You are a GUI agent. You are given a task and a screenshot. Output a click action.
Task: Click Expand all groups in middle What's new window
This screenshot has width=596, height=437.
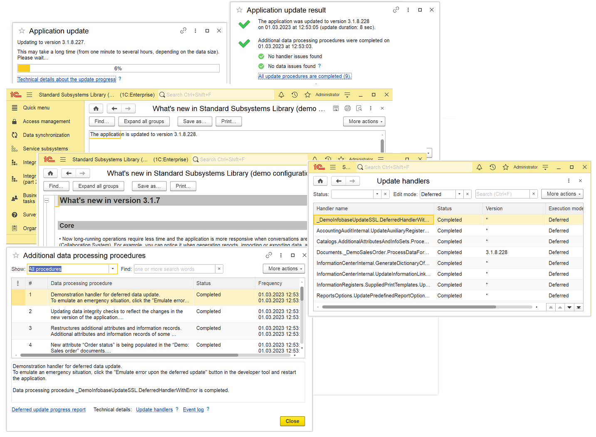pyautogui.click(x=99, y=186)
